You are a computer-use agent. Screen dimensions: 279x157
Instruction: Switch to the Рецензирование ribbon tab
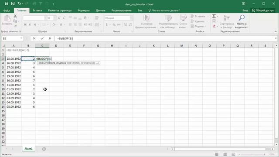122,10
